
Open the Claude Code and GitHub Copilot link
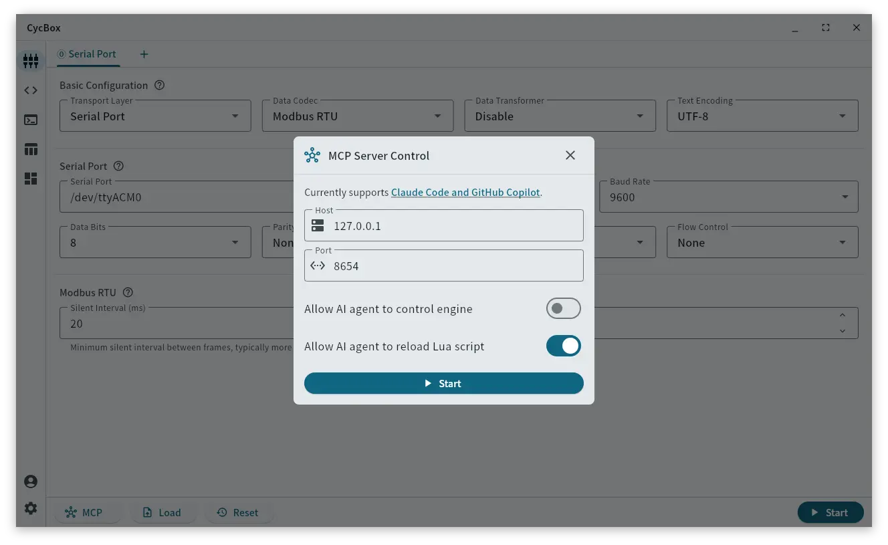(x=465, y=193)
